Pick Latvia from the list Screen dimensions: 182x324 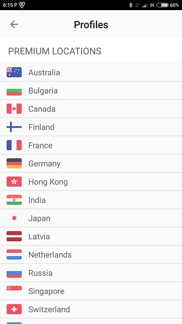(x=39, y=236)
